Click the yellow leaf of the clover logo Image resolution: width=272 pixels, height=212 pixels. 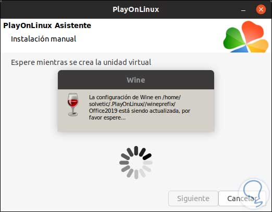tap(258, 46)
